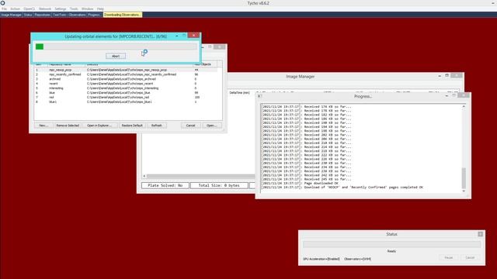The height and width of the screenshot is (279, 497).
Task: Select the interesting repository row
Action: click(126, 88)
